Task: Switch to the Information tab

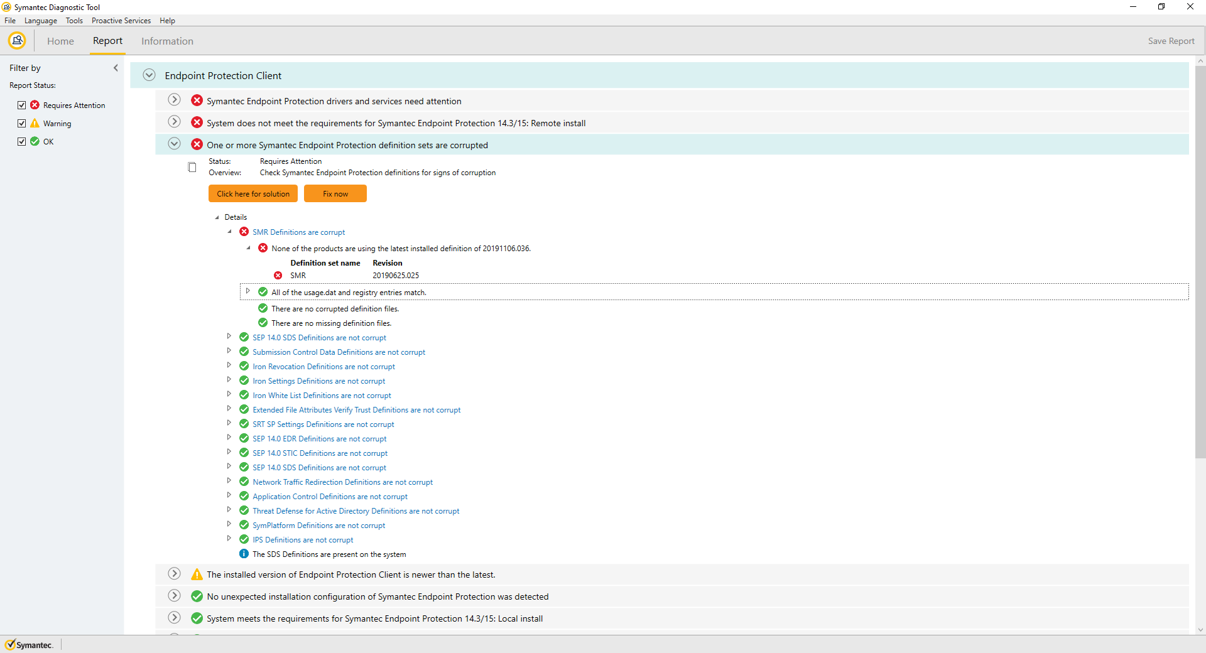Action: click(167, 41)
